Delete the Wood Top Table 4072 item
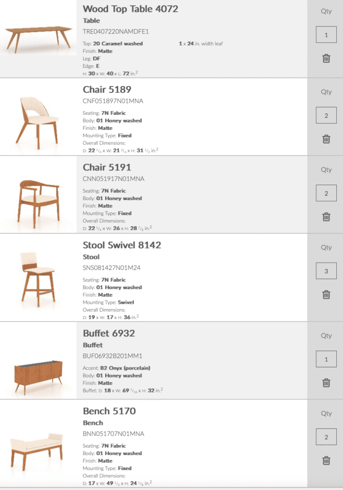Screen dimensions: 343x490 pos(326,58)
